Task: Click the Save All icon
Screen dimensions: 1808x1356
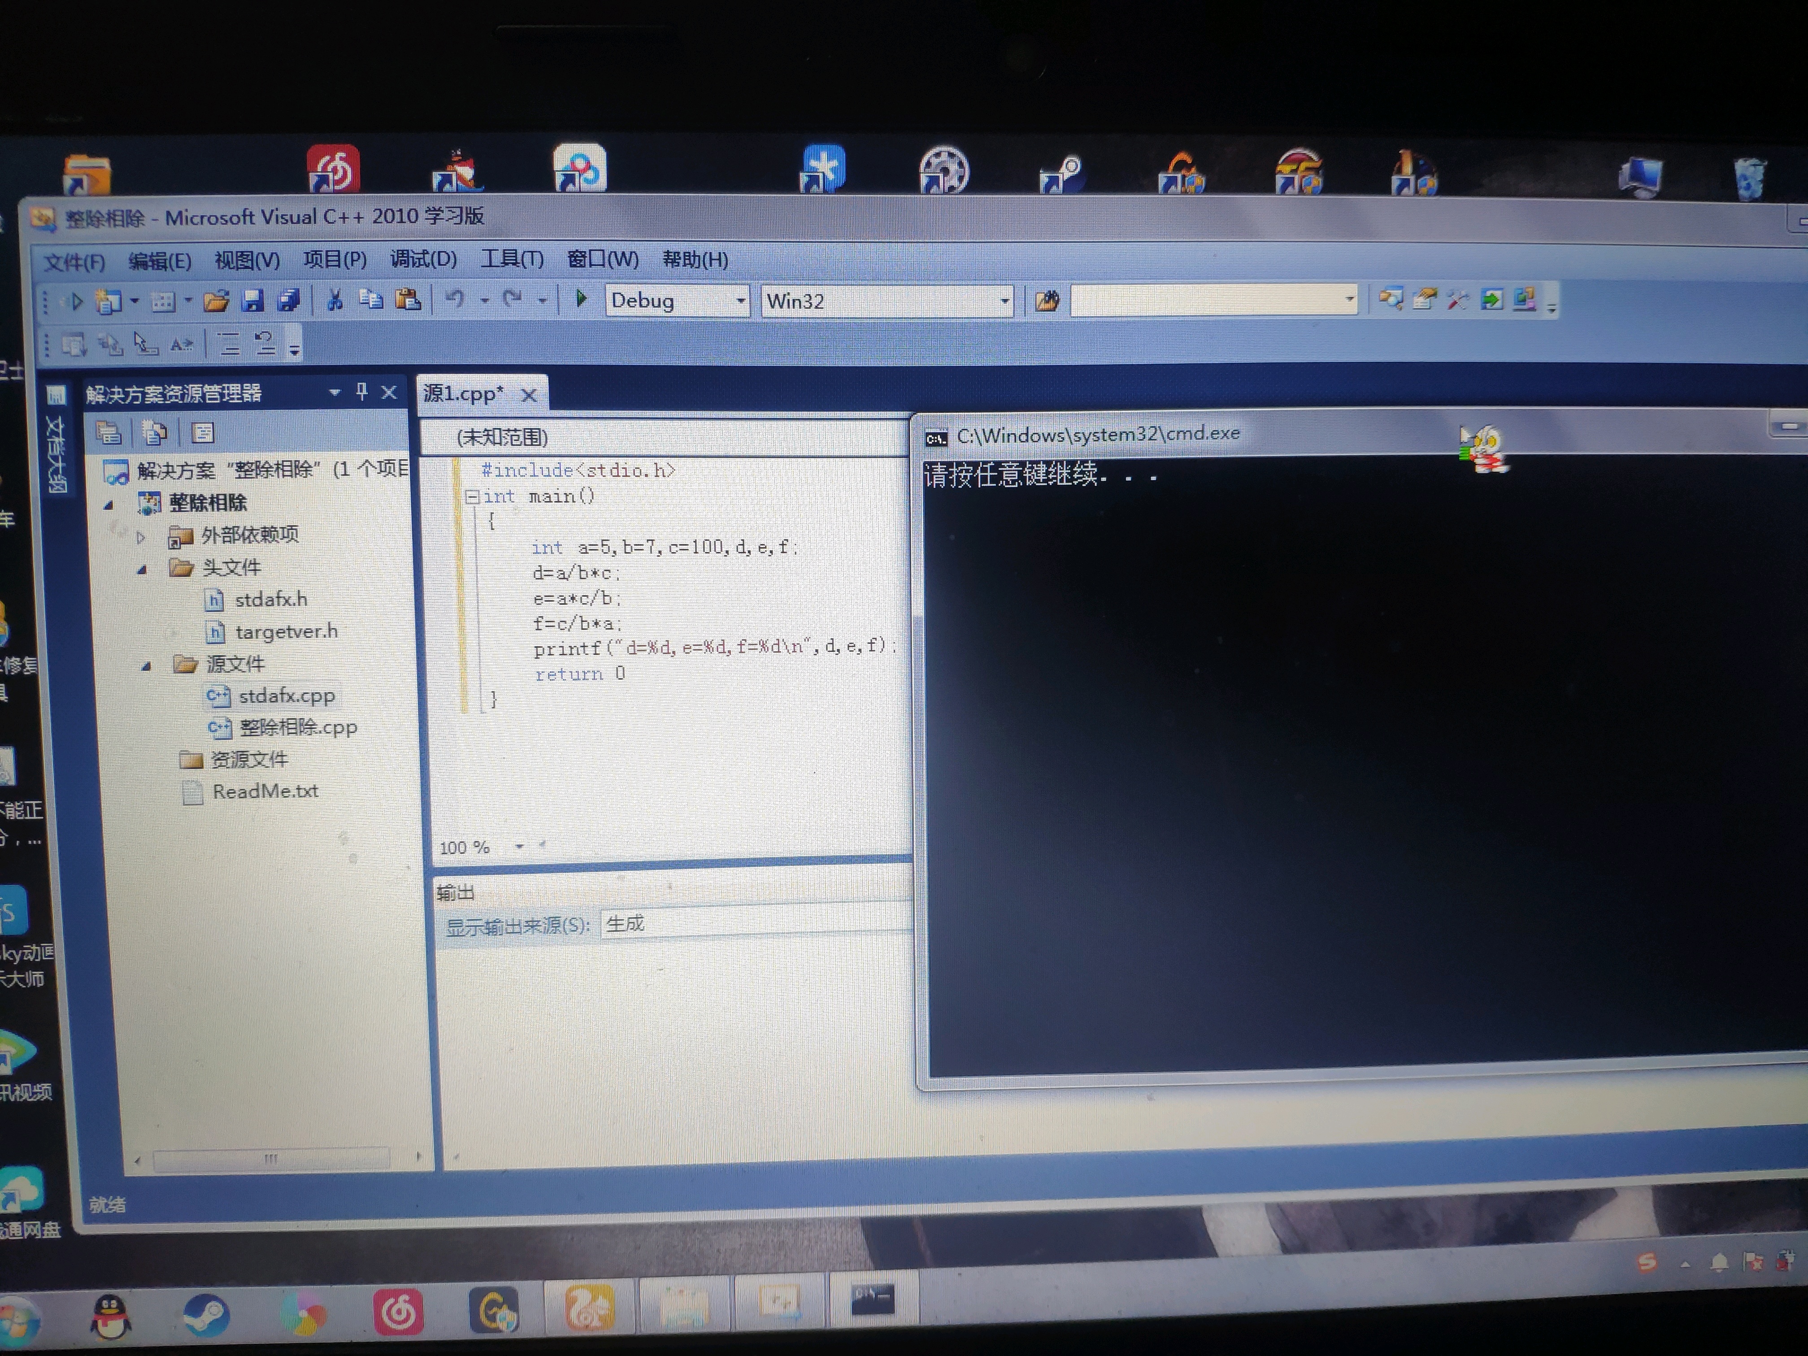Action: 288,301
